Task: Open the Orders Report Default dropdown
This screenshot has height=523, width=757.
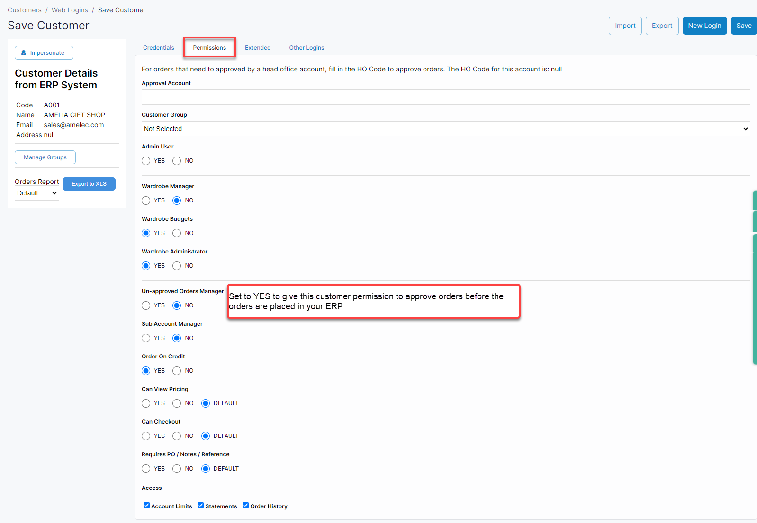Action: (x=37, y=193)
